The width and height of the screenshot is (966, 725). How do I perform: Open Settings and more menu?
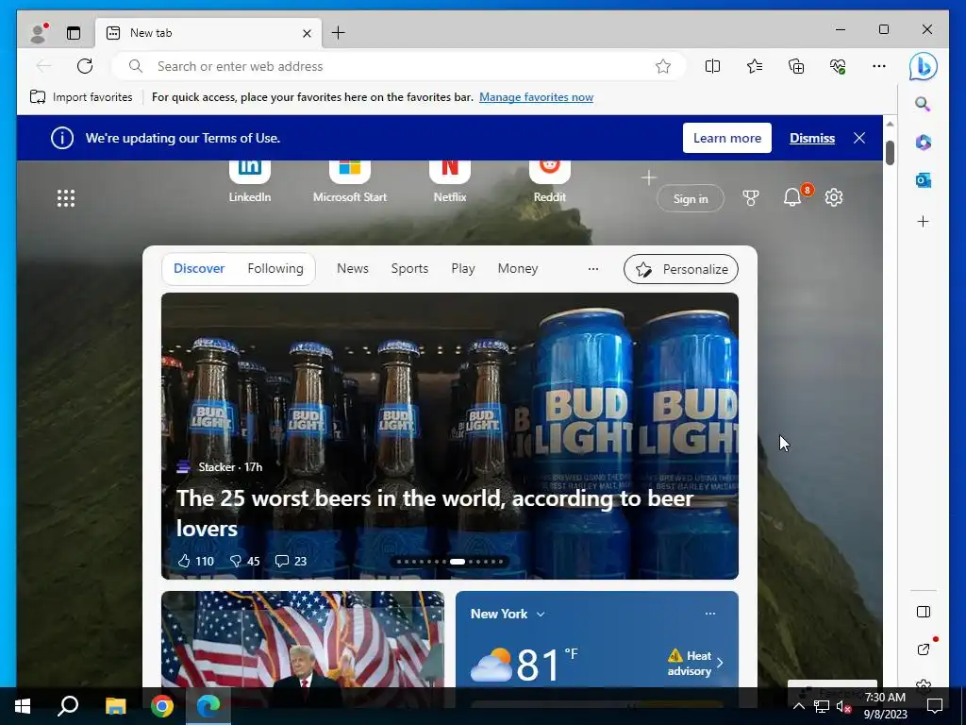879,66
